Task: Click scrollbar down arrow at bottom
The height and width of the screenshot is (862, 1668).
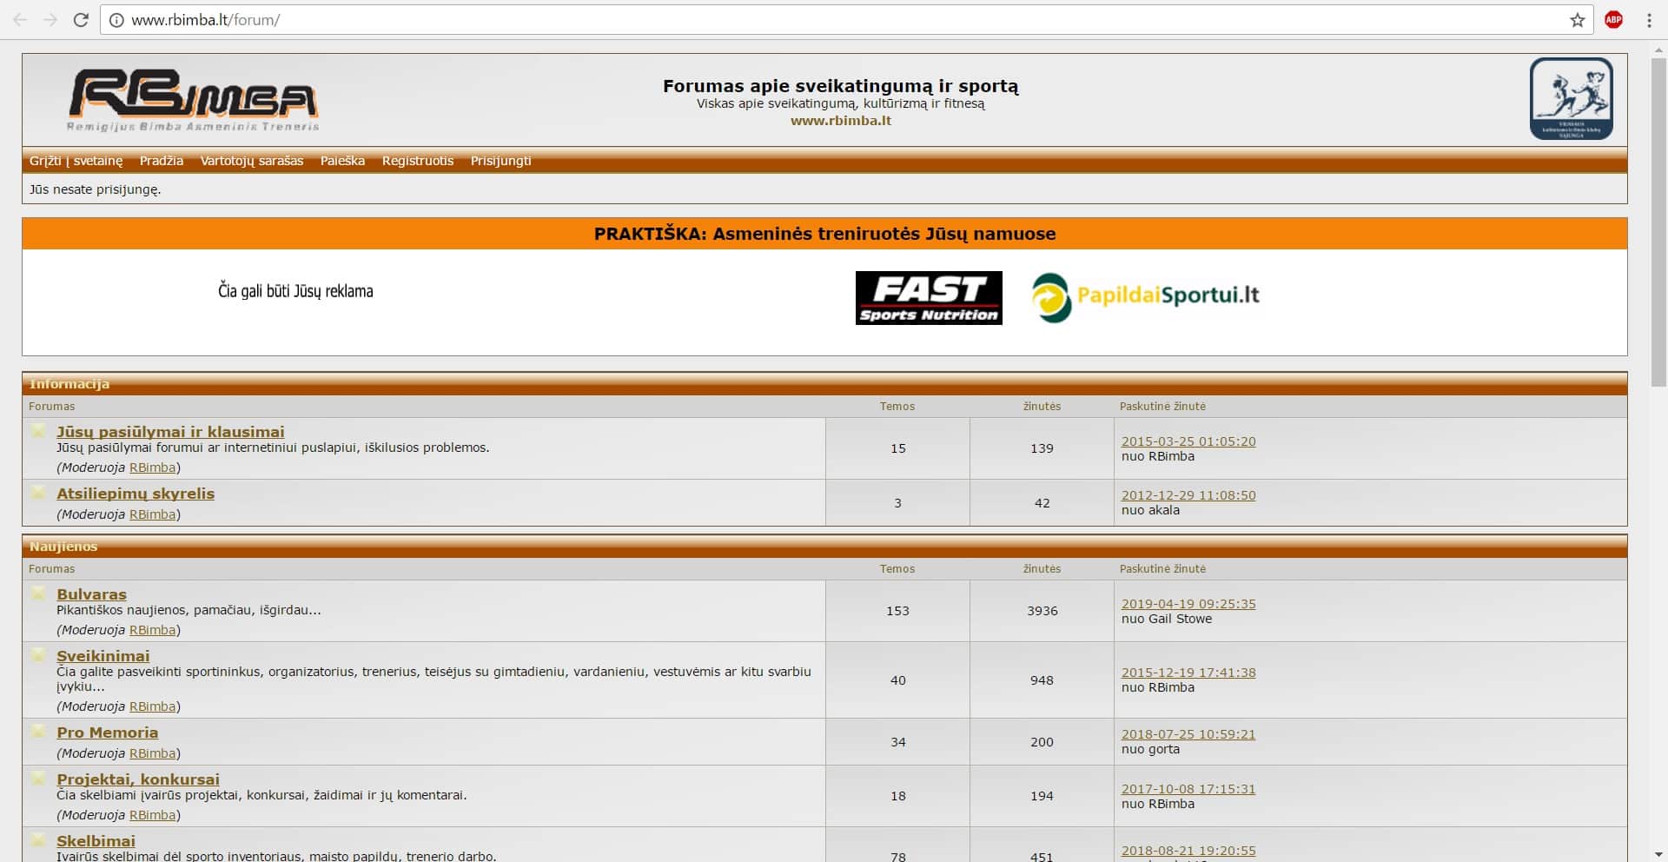Action: (1658, 854)
